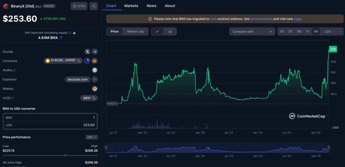
Task: Set chart range to 1Y
Action: (x=308, y=31)
